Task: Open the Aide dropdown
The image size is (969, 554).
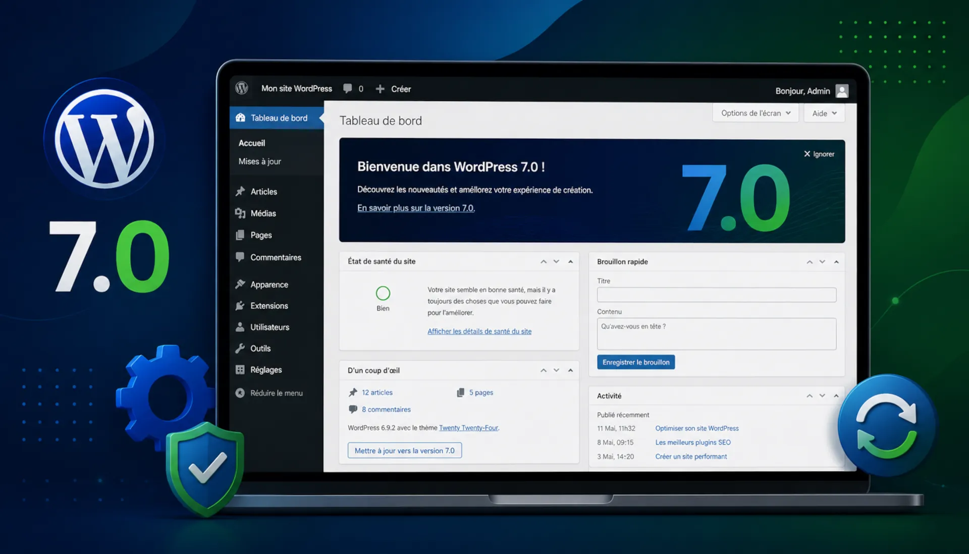Action: pos(824,113)
